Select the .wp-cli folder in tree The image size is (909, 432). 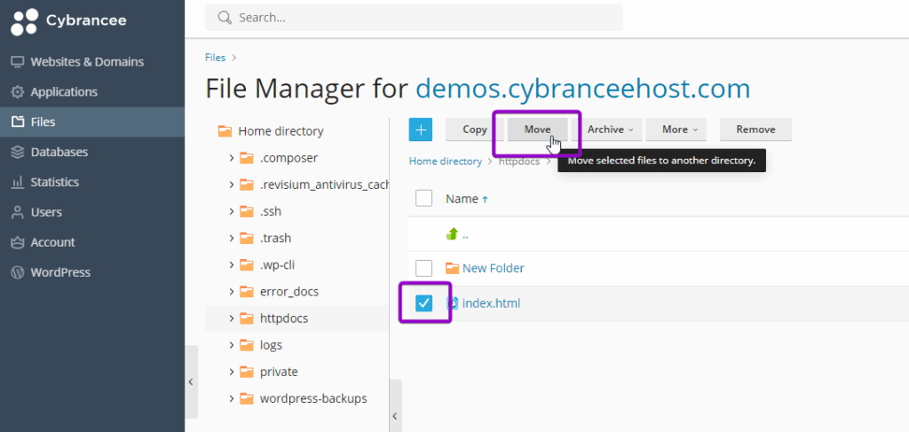[x=278, y=264]
